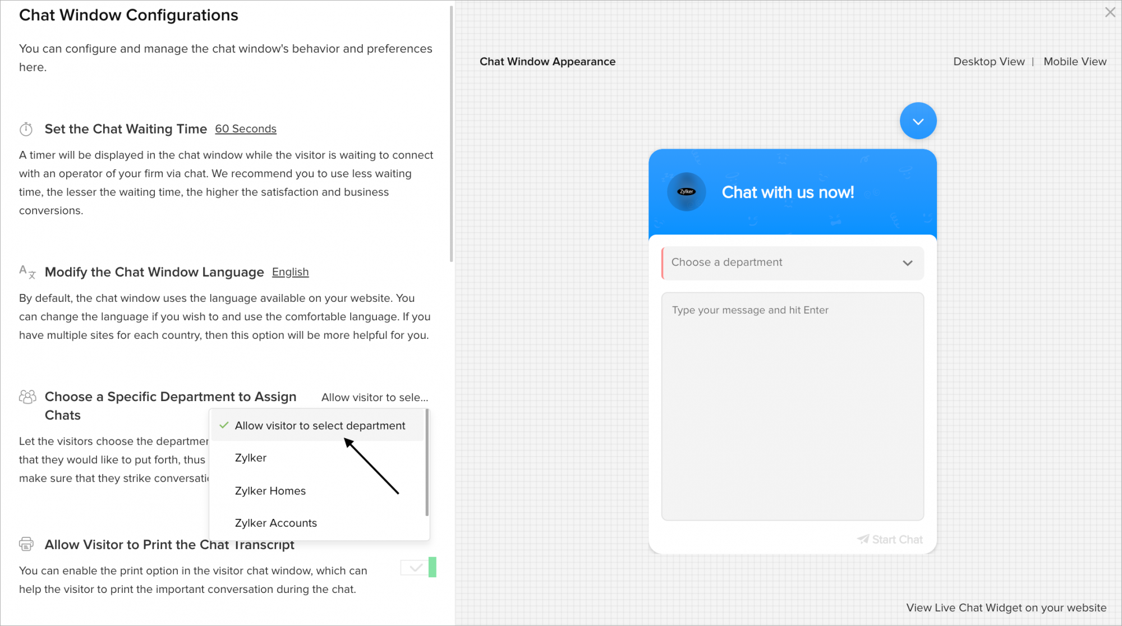This screenshot has width=1122, height=626.
Task: Click the department dropdown chevron arrow
Action: coord(908,262)
